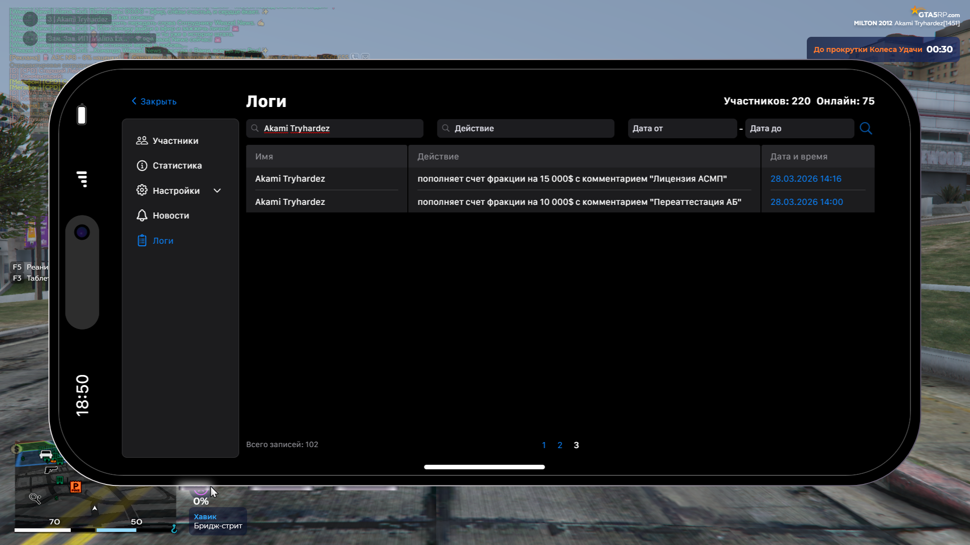Click the Статистика info icon

pos(142,166)
